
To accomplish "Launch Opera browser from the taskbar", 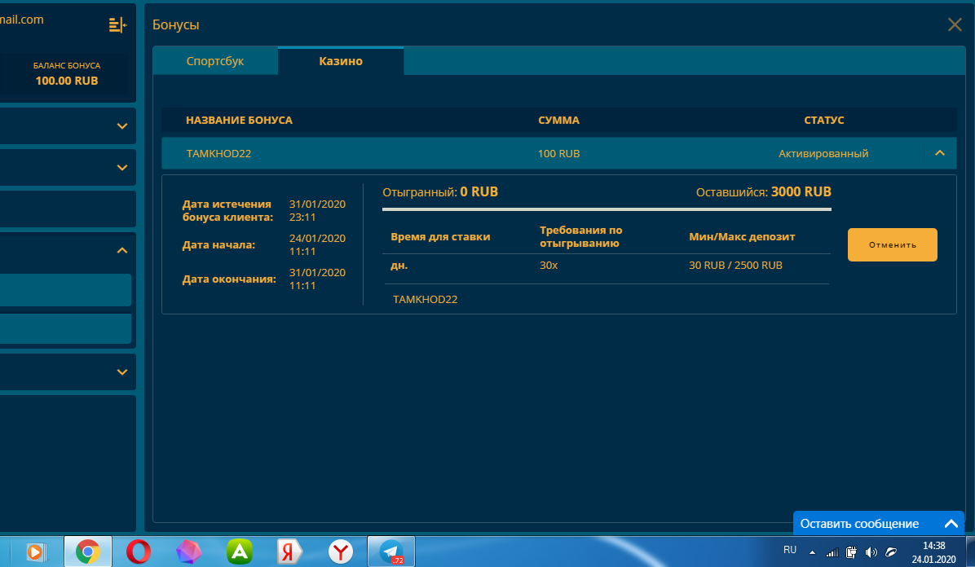I will 139,552.
